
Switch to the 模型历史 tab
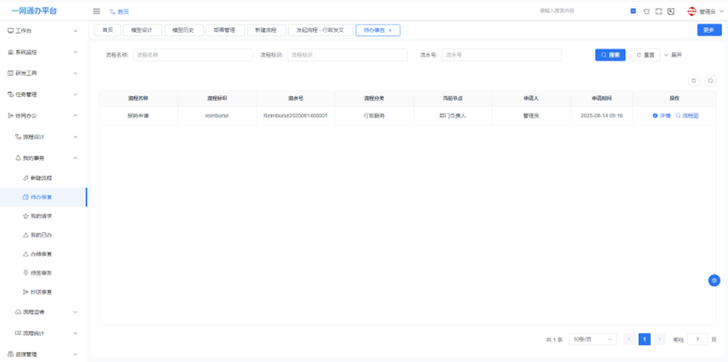pos(183,30)
